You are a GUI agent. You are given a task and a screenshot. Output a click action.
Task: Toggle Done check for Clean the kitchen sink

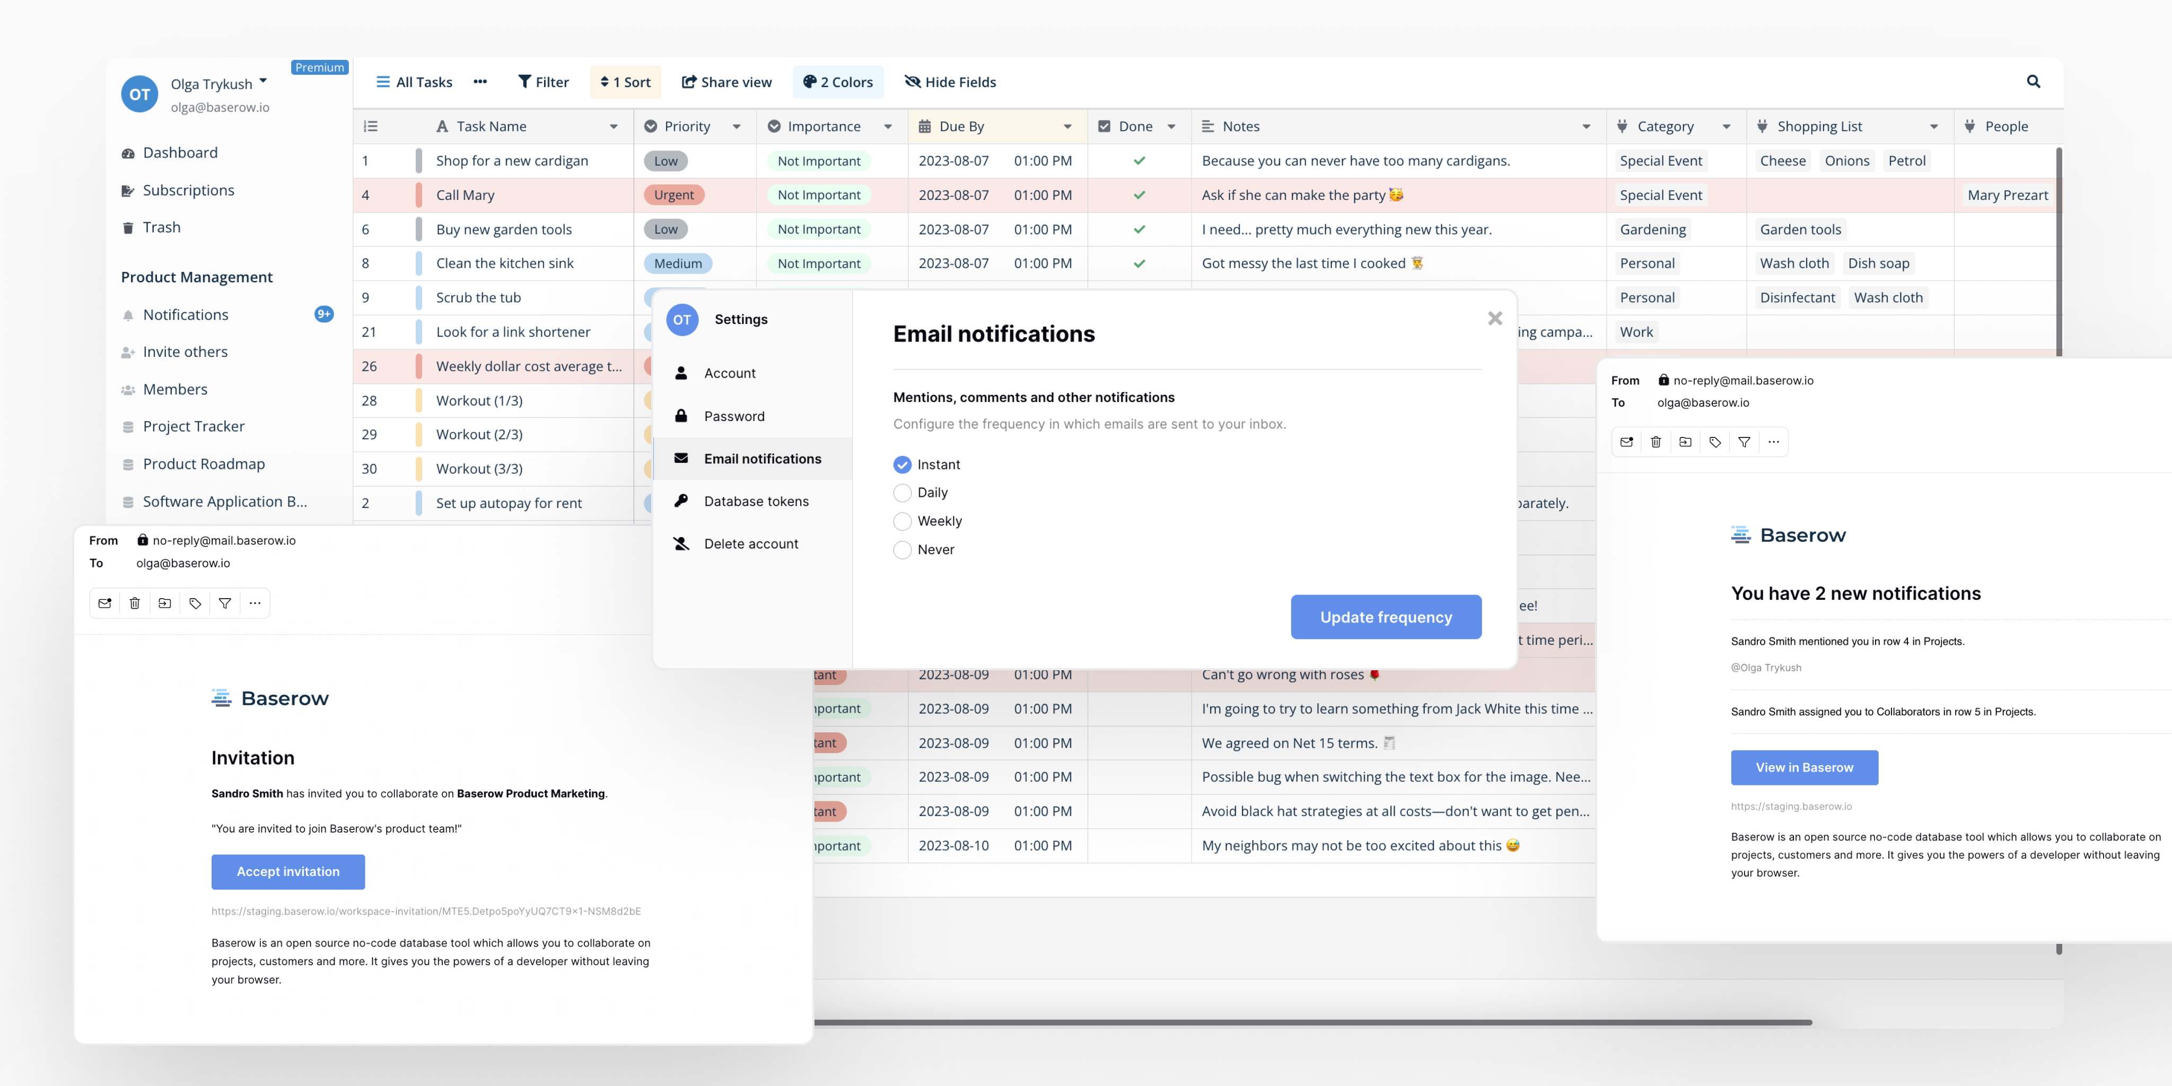coord(1139,263)
